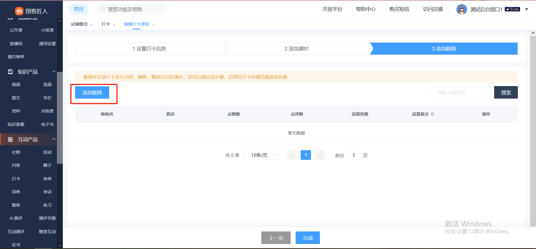Close the 打卡 tab
Screen dimensions: 536x249
point(114,25)
